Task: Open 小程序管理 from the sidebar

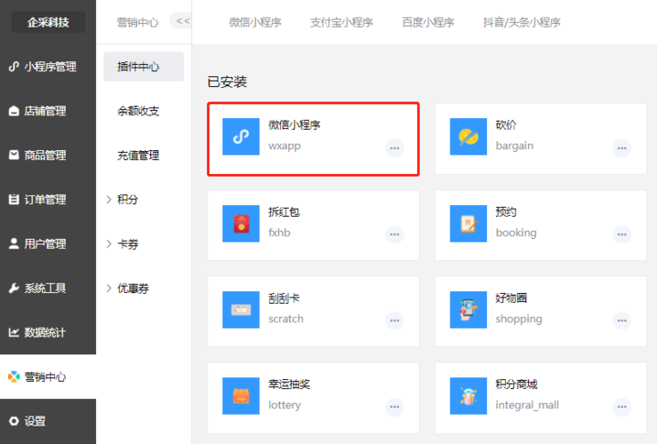Action: coord(48,67)
